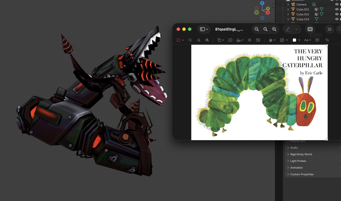The width and height of the screenshot is (341, 201).
Task: Expand the Audio properties panel
Action: click(x=313, y=148)
